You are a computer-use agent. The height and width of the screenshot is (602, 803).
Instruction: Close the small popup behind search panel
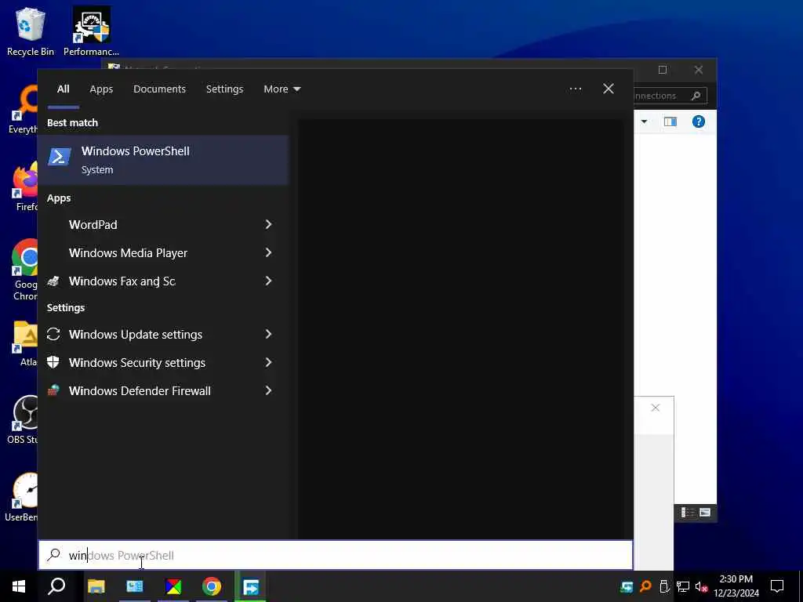655,408
